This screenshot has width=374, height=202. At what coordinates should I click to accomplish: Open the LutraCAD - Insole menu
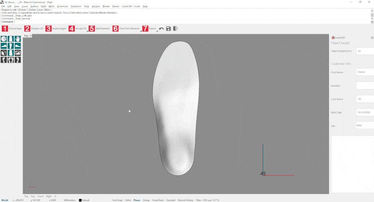coord(131,6)
